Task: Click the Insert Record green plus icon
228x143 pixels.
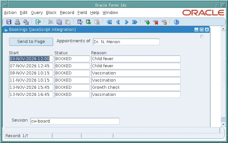Action: [x=147, y=22]
